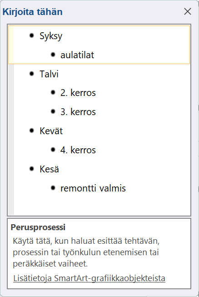Click the Kirjoita tähän pane title
199x297 pixels.
[x=33, y=12]
